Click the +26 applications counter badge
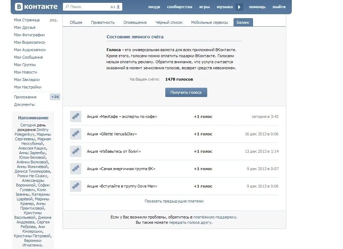 tap(55, 97)
